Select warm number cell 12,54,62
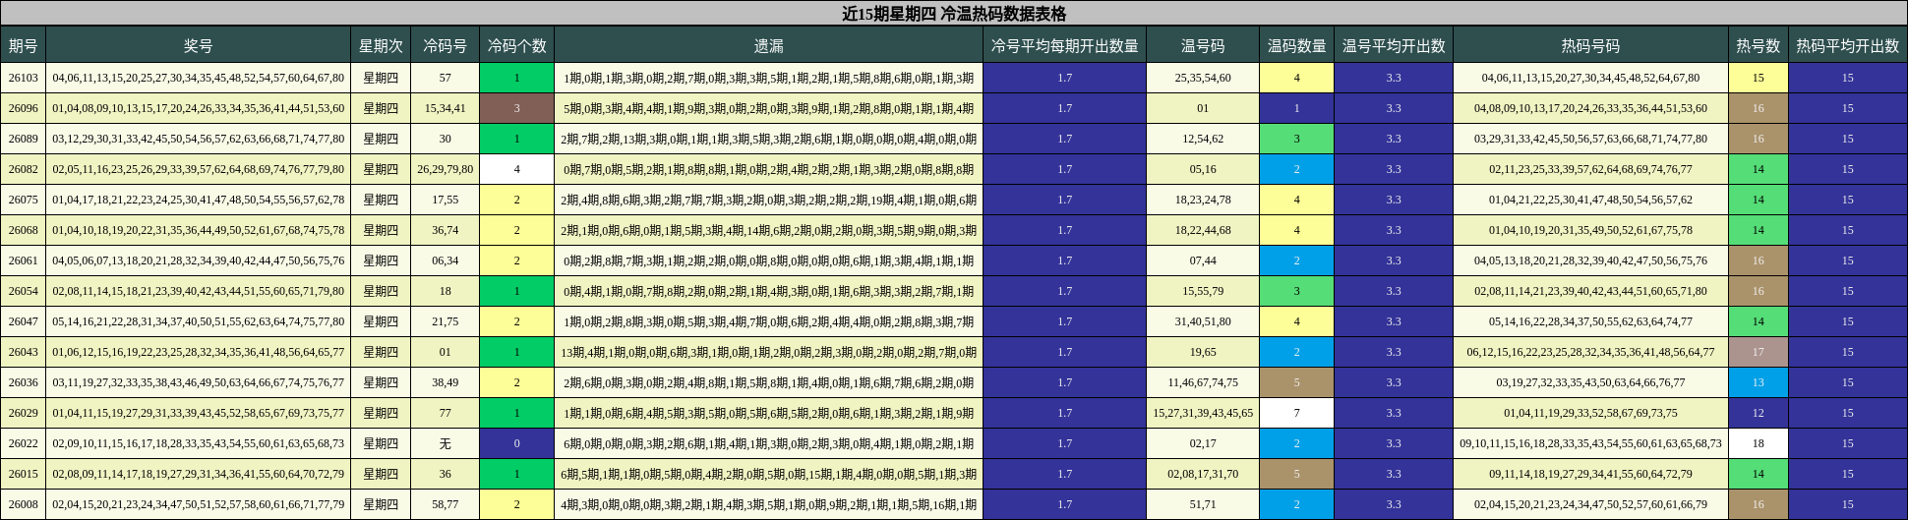The width and height of the screenshot is (1908, 520). [x=1203, y=139]
